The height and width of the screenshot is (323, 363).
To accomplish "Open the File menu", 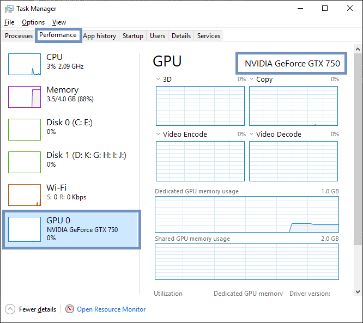I will (x=9, y=22).
